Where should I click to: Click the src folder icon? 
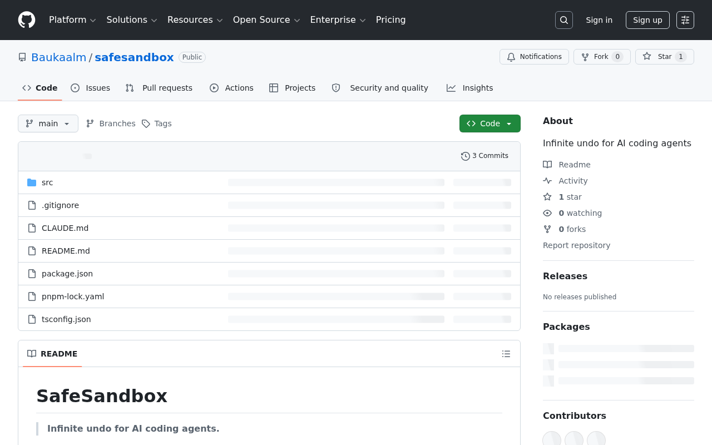tap(32, 182)
